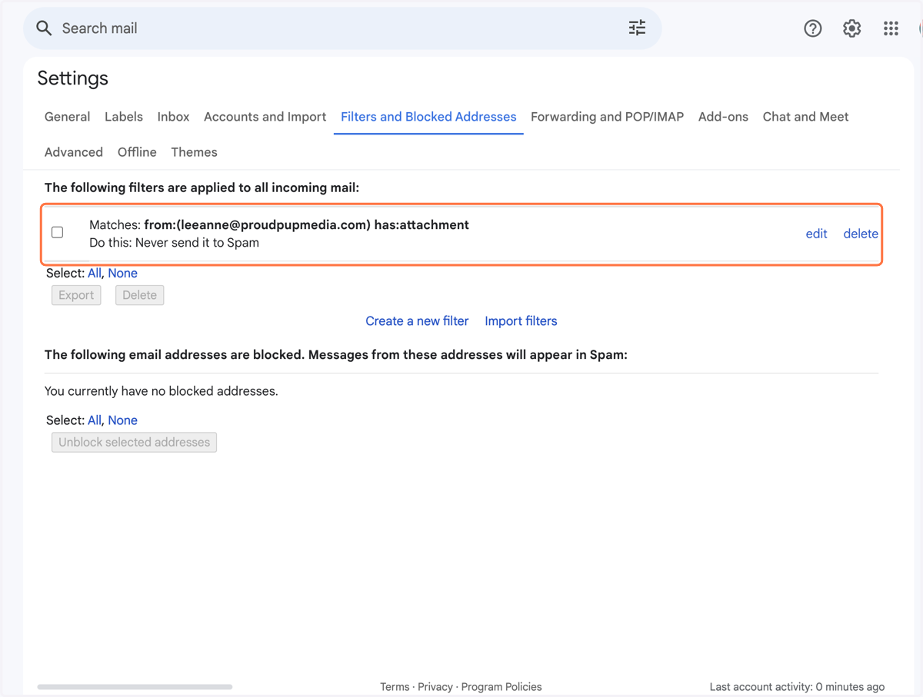This screenshot has height=697, width=923.
Task: Click the Settings page heading
Action: point(72,78)
